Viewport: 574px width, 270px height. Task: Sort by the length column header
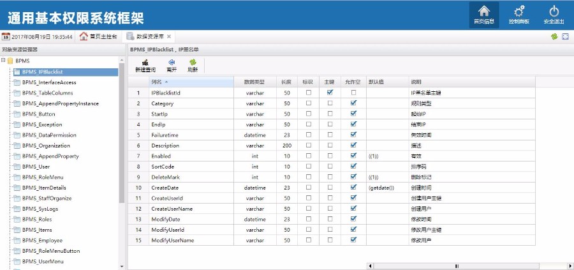(286, 82)
